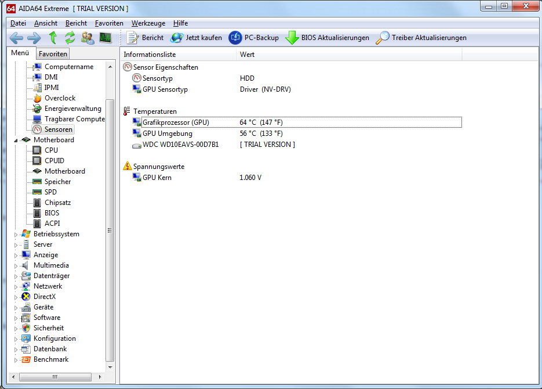Viewport: 542px width, 389px height.
Task: Open PC-Backup from the toolbar
Action: click(x=254, y=38)
